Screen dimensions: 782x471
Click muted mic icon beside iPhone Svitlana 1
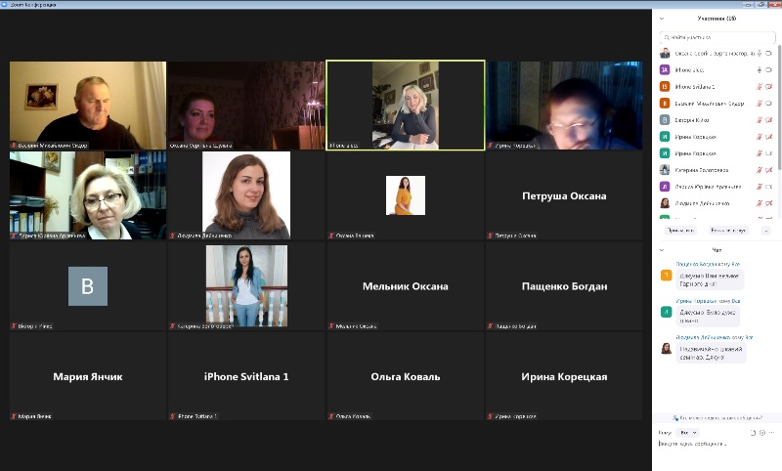pyautogui.click(x=759, y=86)
